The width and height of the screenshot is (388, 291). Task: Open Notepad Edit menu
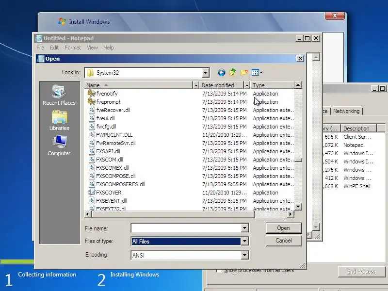click(x=54, y=48)
